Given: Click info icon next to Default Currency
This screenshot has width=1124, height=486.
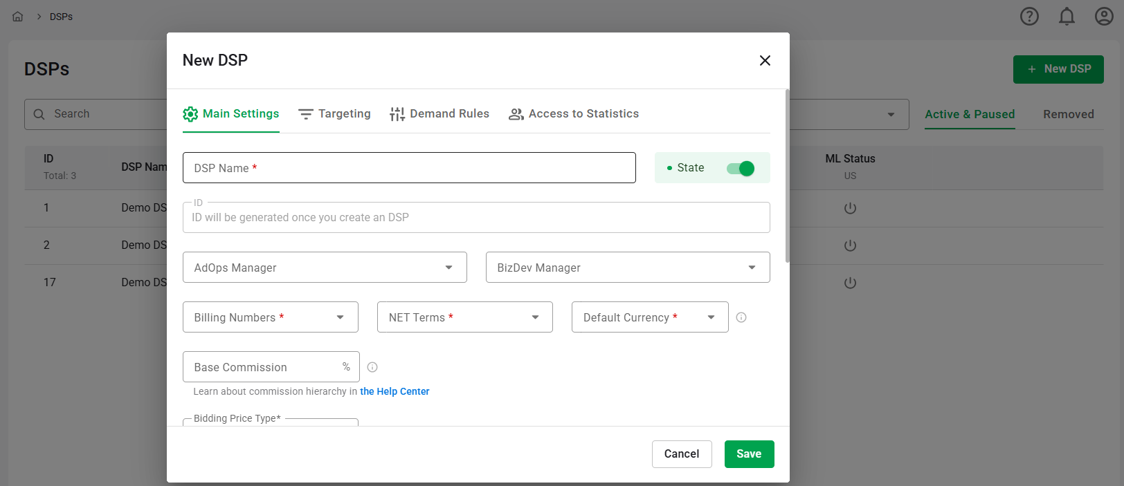Looking at the screenshot, I should click(741, 317).
